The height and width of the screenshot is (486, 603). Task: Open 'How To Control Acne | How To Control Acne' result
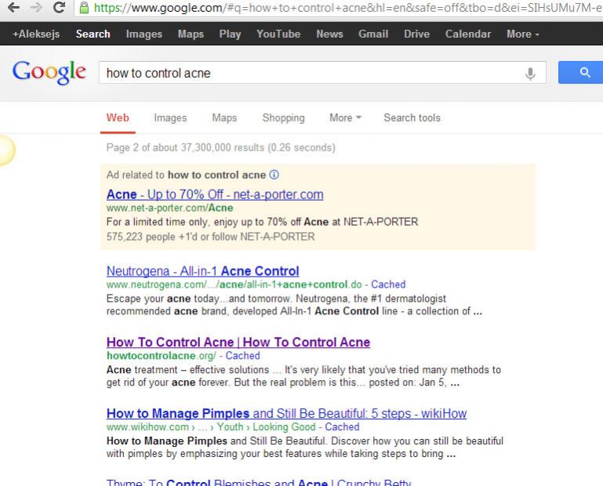[238, 343]
